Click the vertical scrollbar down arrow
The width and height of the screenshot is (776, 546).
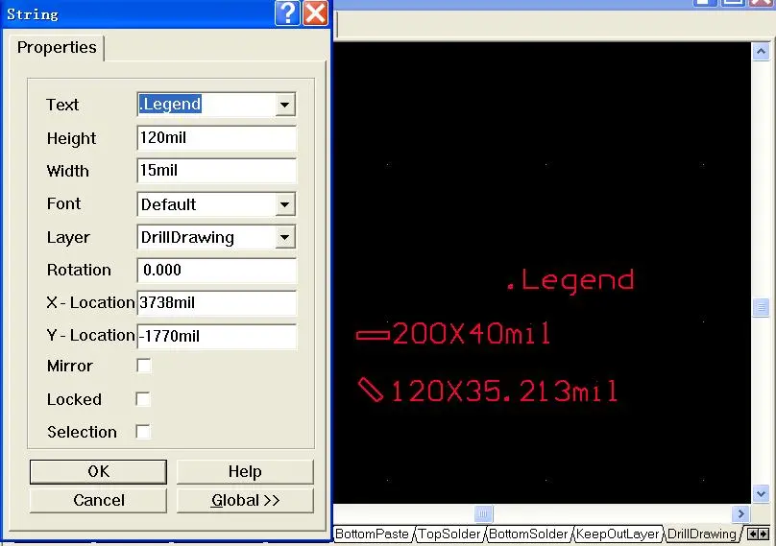point(761,493)
